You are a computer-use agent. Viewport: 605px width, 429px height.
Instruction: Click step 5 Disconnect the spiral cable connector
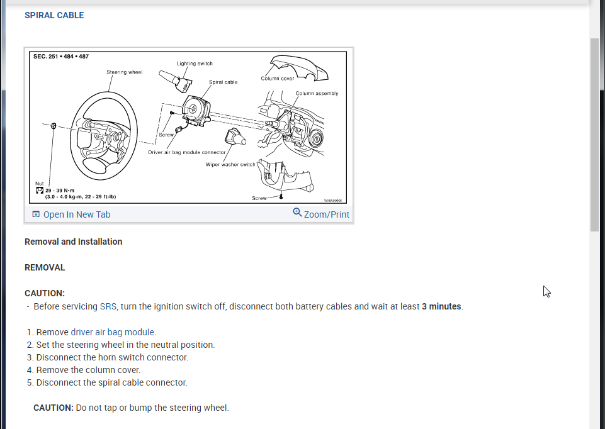[112, 382]
